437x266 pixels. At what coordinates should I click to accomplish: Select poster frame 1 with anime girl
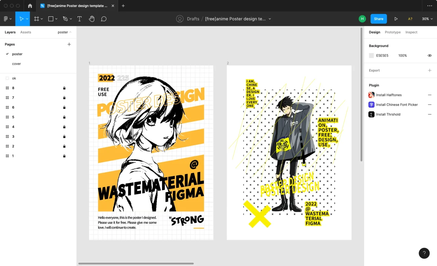[151, 152]
